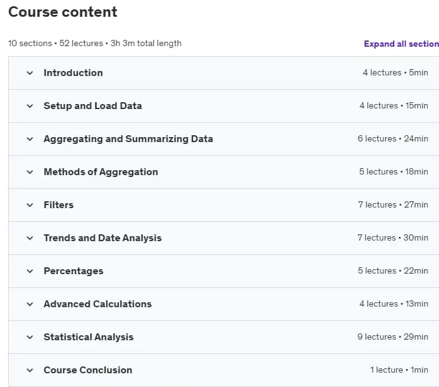Select the Introduction section title

coord(73,73)
